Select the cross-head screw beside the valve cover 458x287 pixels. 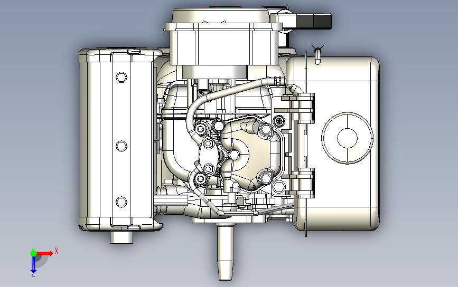279,120
